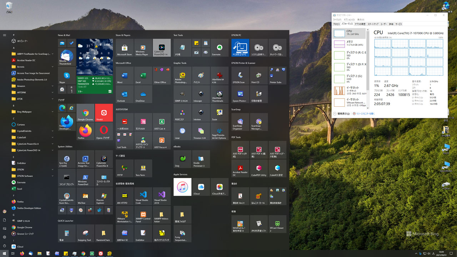Launch the CyberLink PowerDVD 14 tile

[162, 48]
